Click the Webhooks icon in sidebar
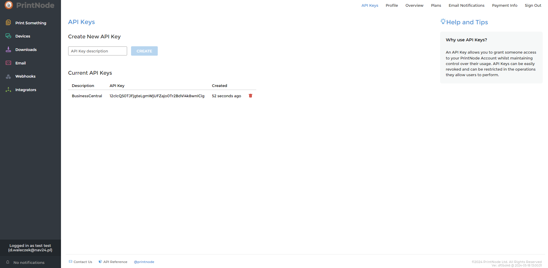 click(x=9, y=76)
